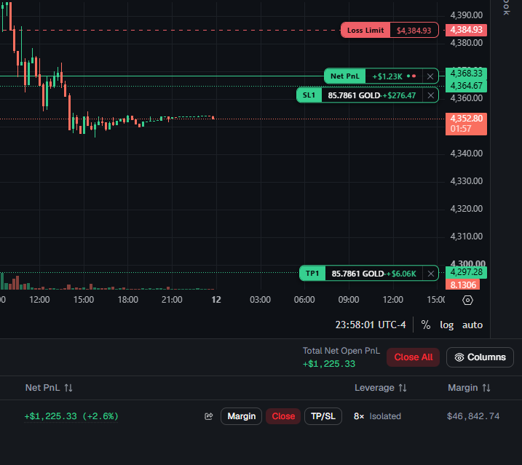Cancel the SL1 stop-loss order X
The height and width of the screenshot is (465, 522).
point(431,95)
